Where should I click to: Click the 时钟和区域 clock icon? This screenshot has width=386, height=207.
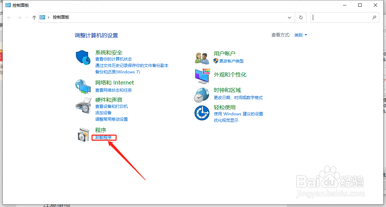point(202,95)
